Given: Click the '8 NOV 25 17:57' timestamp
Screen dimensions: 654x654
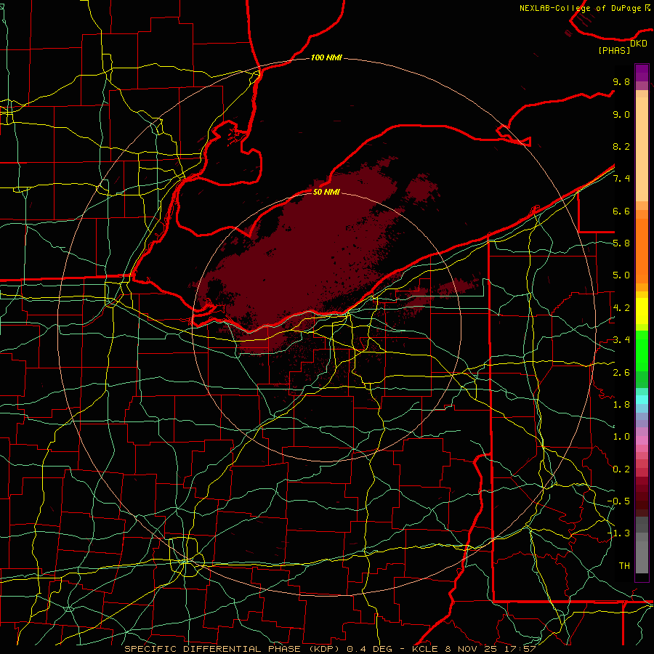Looking at the screenshot, I should point(490,649).
